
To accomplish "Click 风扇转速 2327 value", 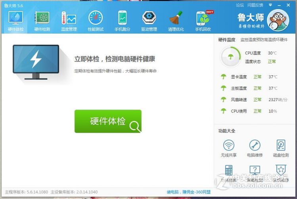I will pyautogui.click(x=278, y=99).
